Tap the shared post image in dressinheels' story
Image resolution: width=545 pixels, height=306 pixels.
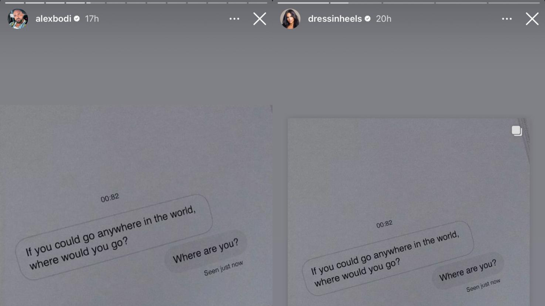(408, 212)
